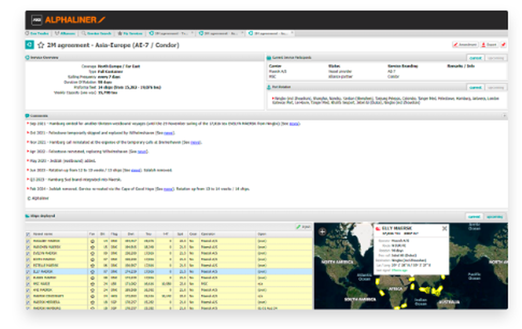522x329 pixels.
Task: Open news link in Sep 2021 comment
Action: (x=294, y=124)
